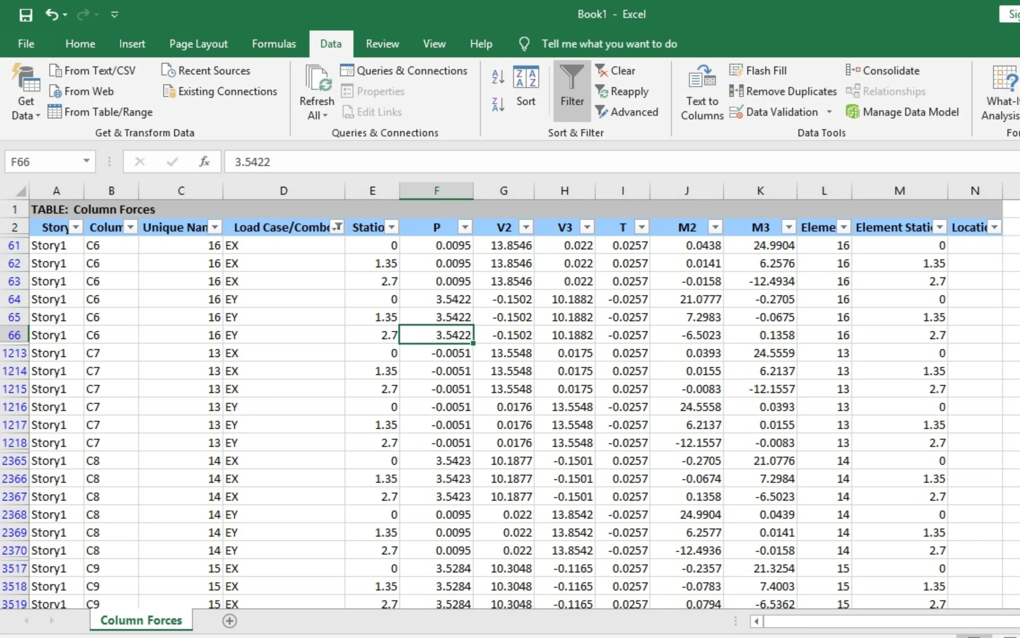Open the Story column filter dropdown
Screen dimensions: 1020x638
[x=76, y=228]
